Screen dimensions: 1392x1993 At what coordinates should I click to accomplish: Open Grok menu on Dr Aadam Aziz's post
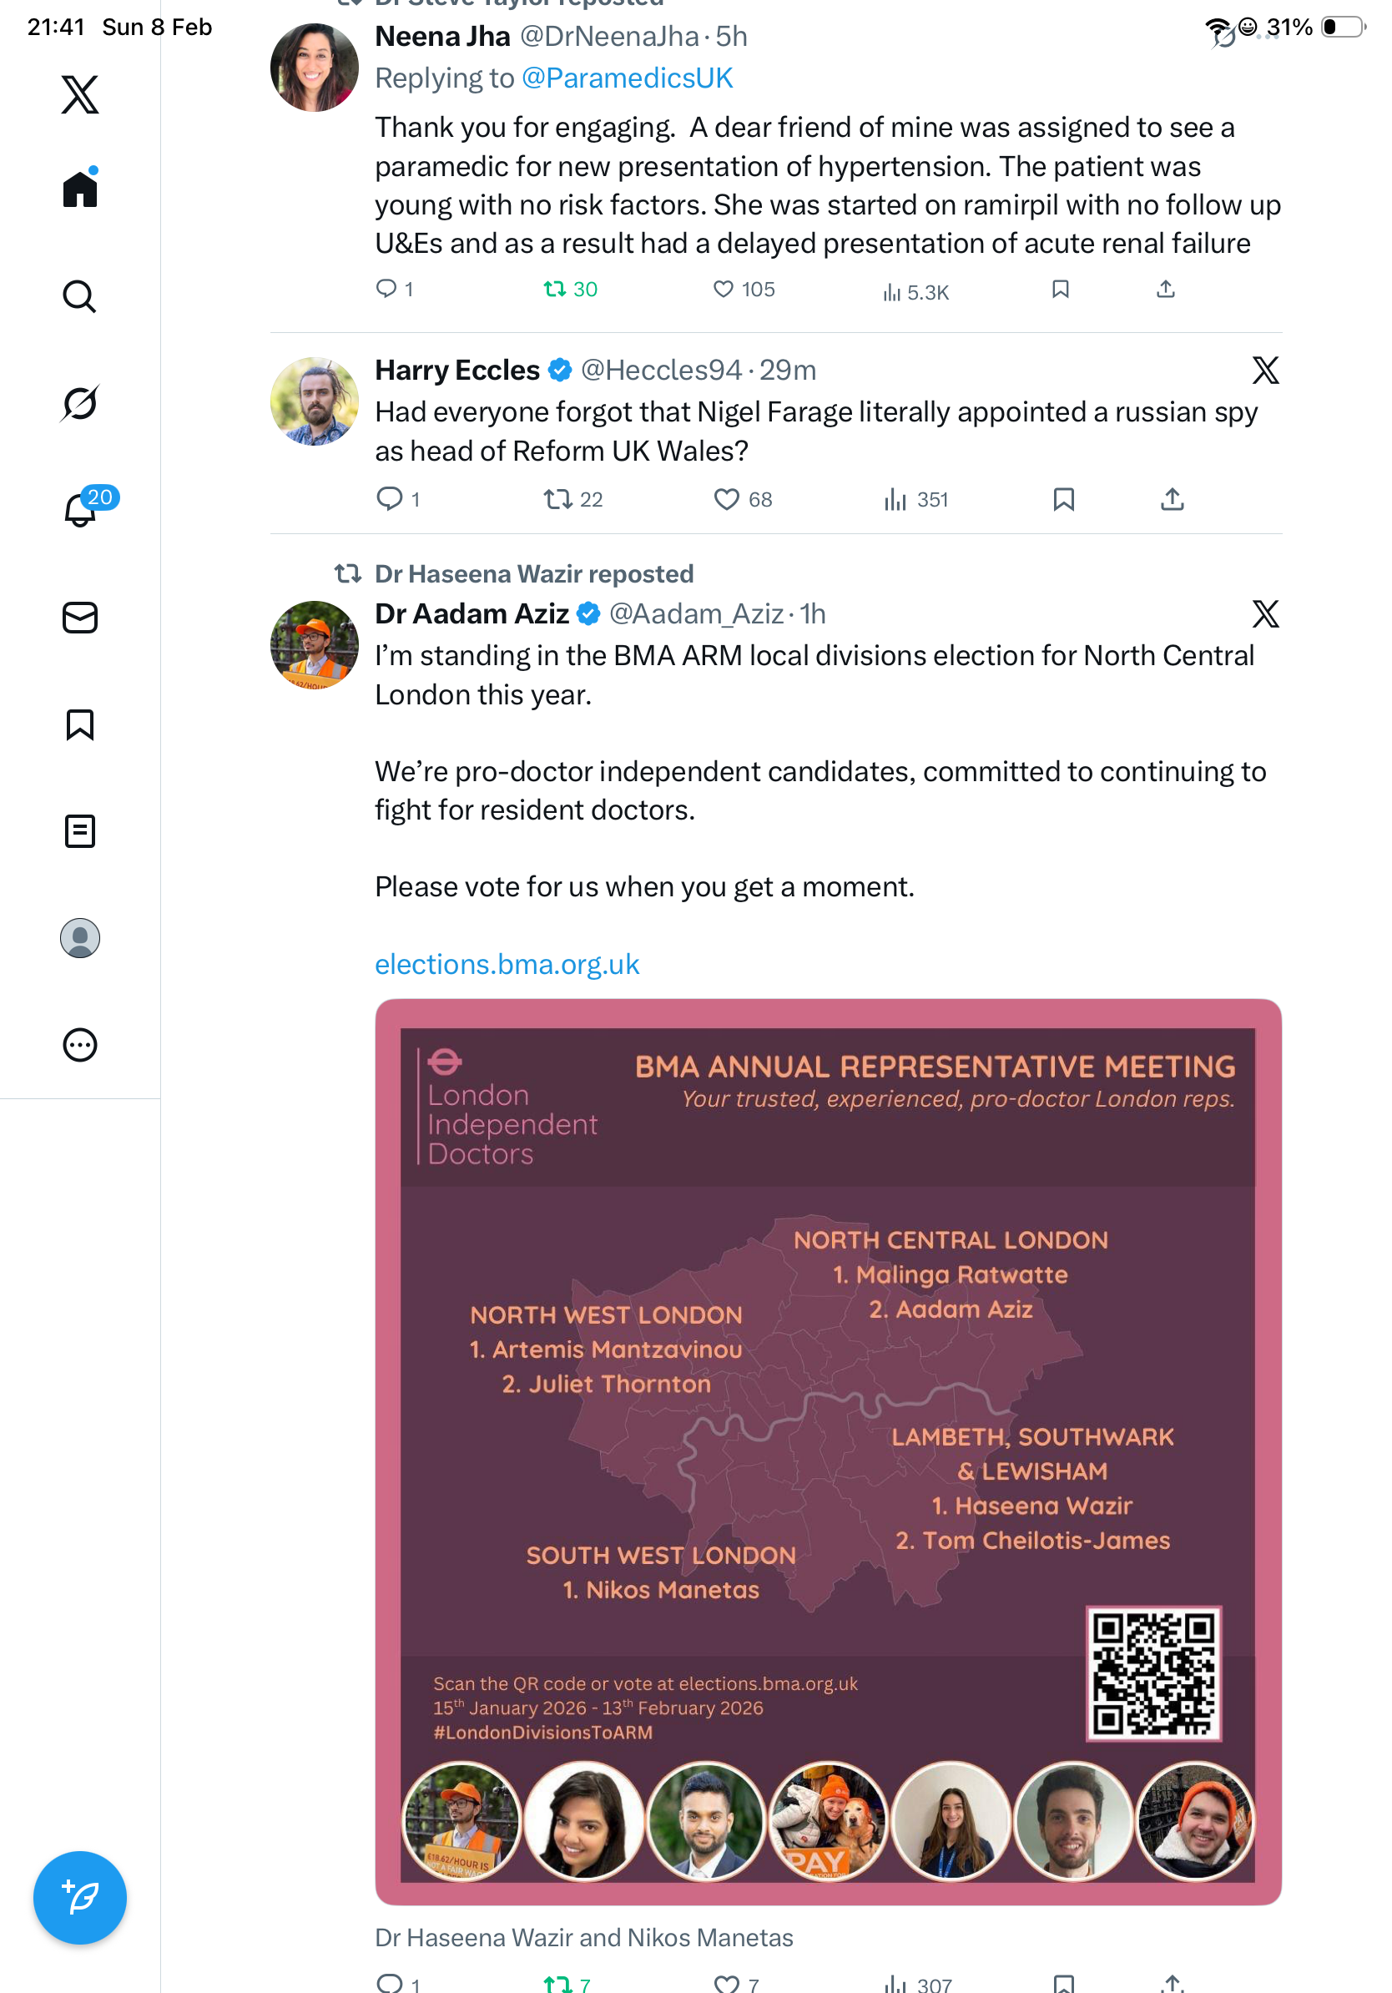click(x=1265, y=614)
